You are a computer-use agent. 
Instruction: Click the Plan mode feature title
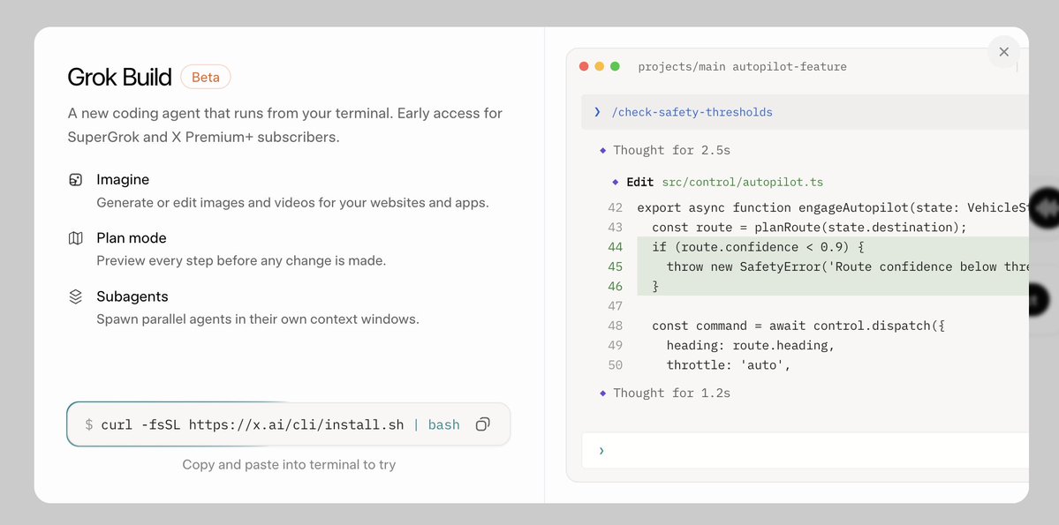(131, 238)
